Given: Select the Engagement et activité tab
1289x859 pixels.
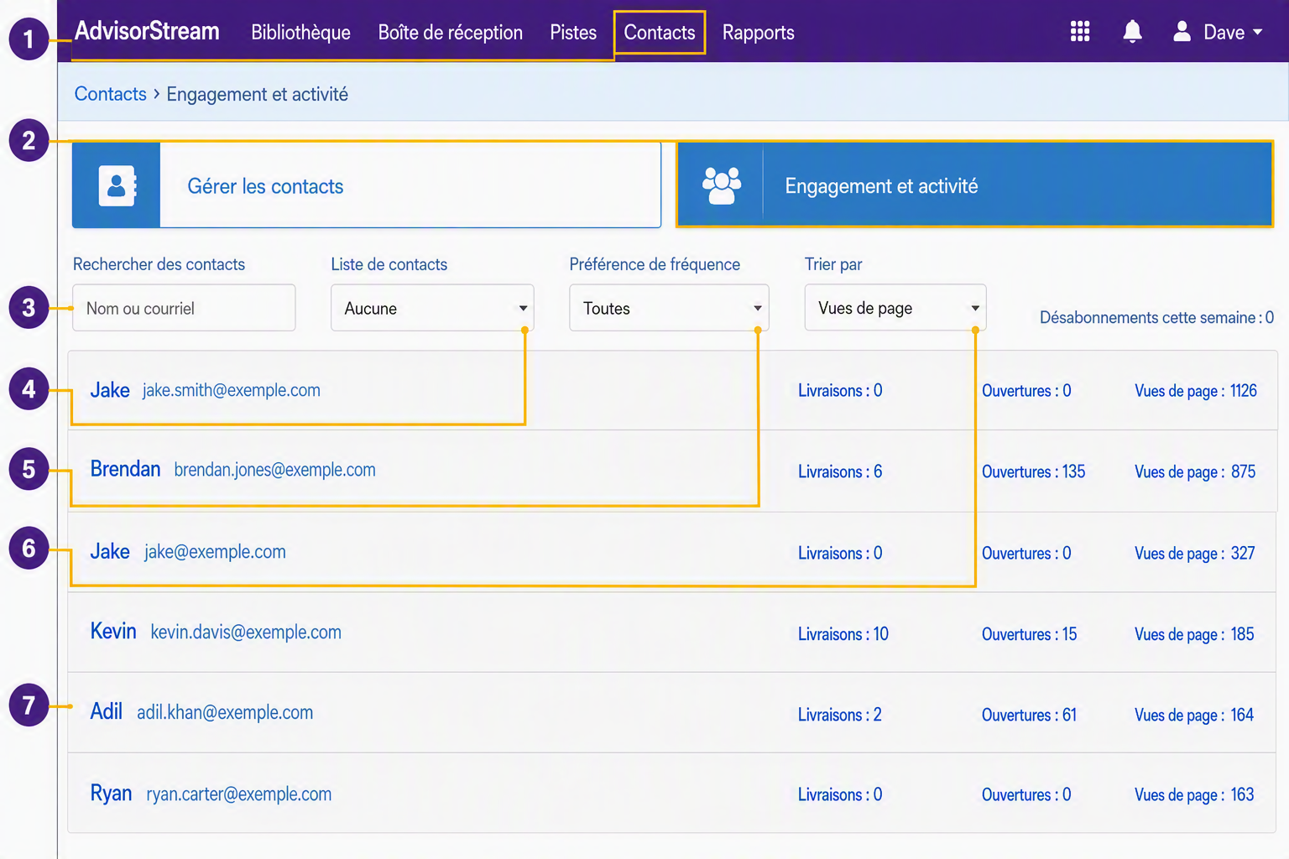Looking at the screenshot, I should tap(975, 185).
